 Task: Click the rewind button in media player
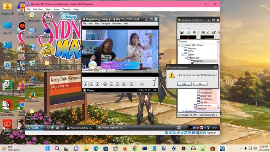click(x=111, y=84)
